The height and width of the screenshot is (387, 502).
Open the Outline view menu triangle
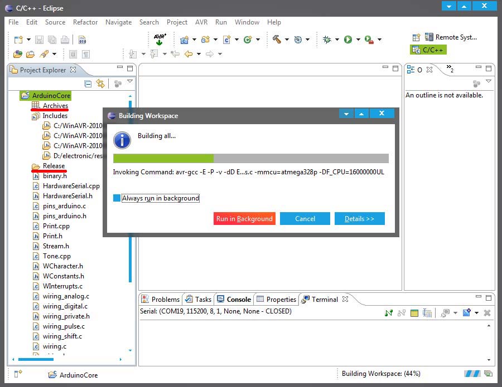coord(489,81)
